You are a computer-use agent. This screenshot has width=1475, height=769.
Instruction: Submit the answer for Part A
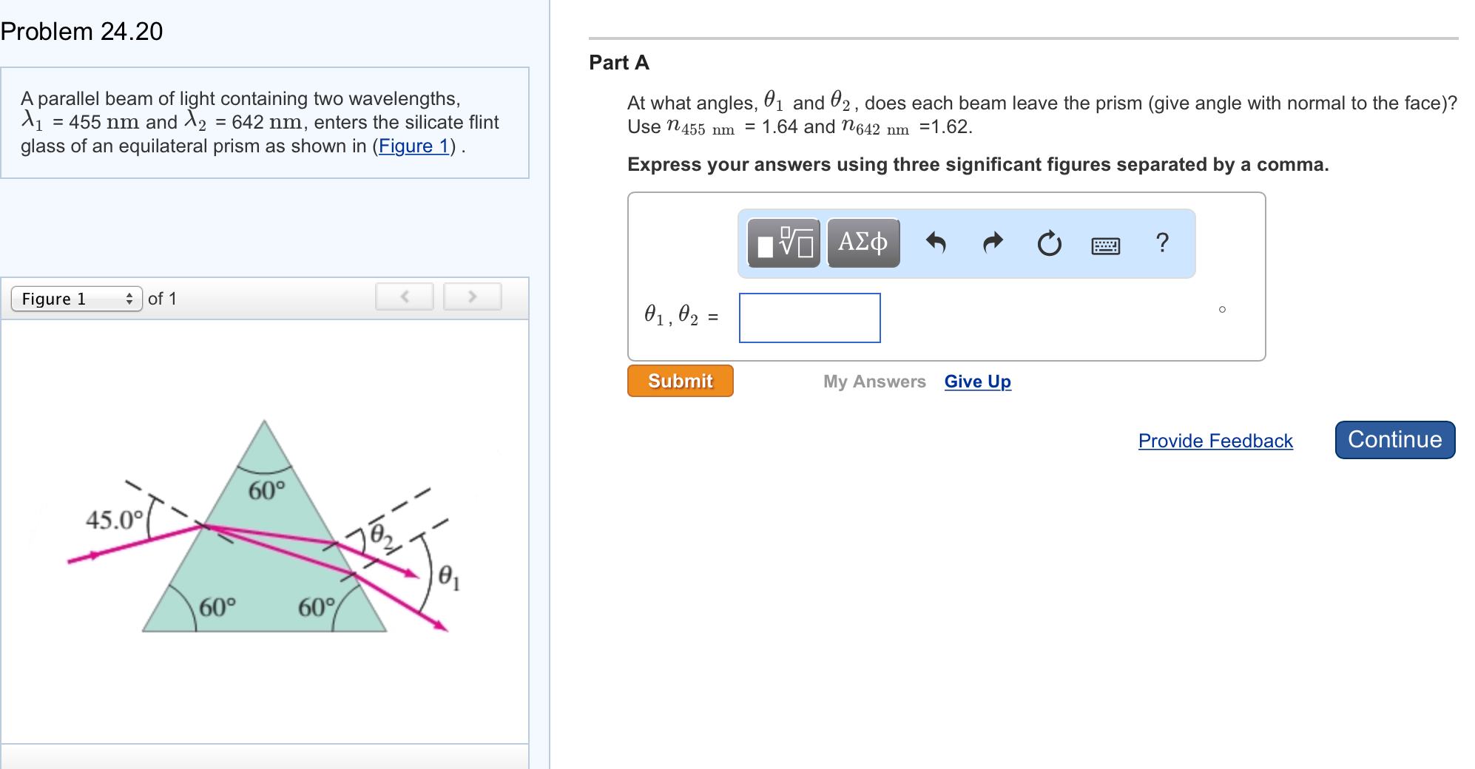coord(679,381)
